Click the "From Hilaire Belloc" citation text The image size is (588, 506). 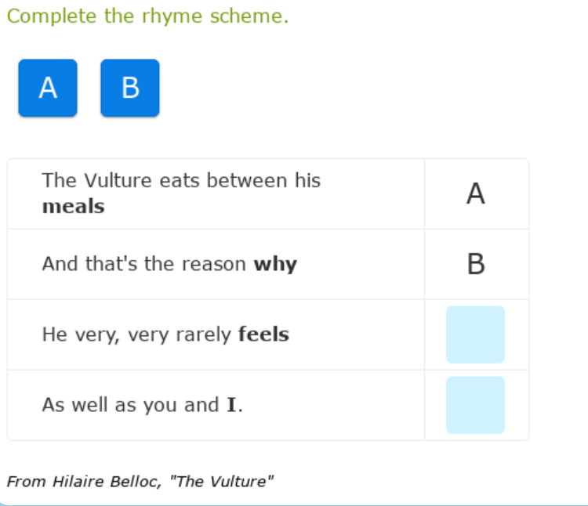click(x=85, y=482)
